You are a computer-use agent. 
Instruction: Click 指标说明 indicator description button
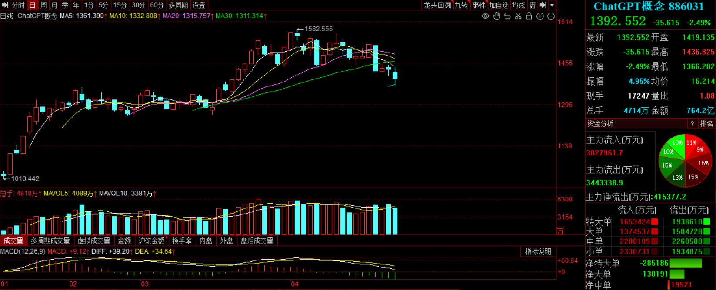[x=538, y=251]
